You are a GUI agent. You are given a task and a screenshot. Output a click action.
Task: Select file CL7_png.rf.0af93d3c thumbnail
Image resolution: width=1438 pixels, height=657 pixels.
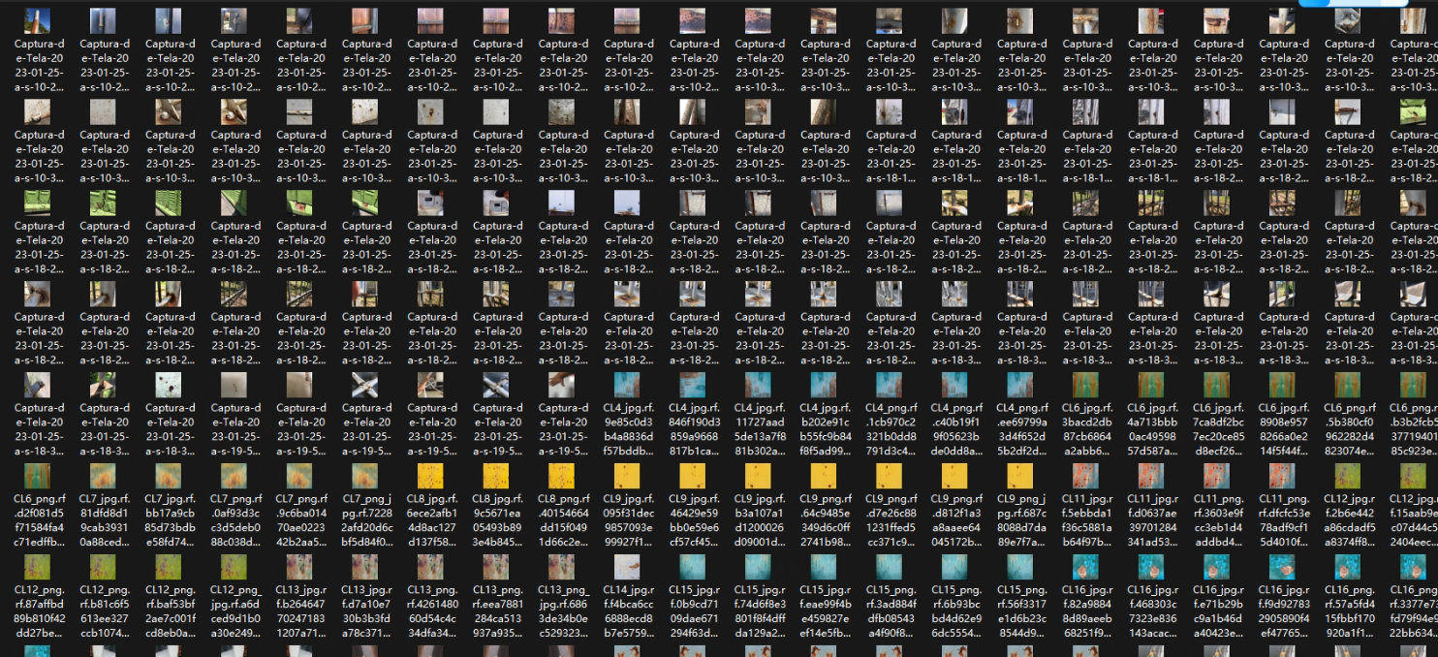click(235, 476)
